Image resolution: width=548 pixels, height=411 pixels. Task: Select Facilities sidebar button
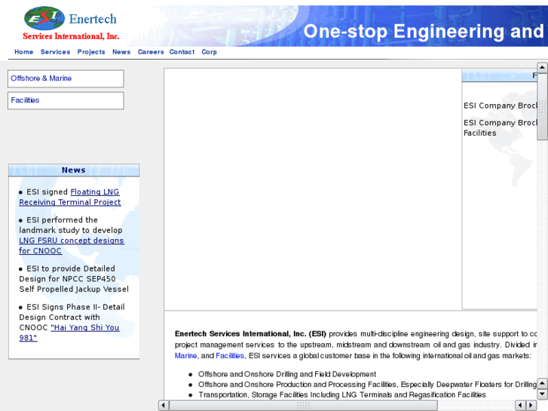pyautogui.click(x=66, y=101)
